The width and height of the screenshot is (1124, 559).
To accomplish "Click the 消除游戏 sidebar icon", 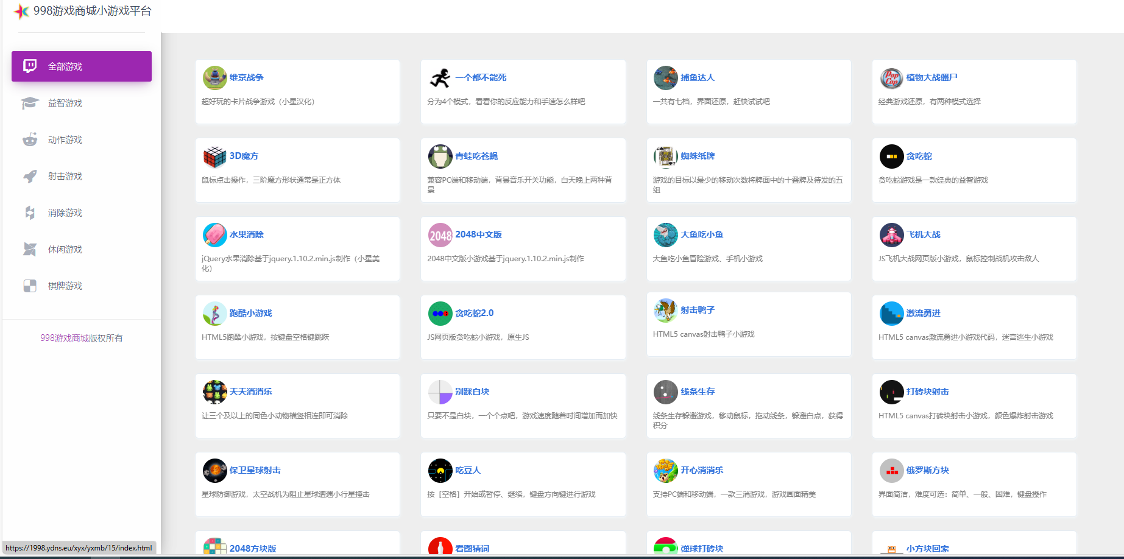I will (x=29, y=212).
